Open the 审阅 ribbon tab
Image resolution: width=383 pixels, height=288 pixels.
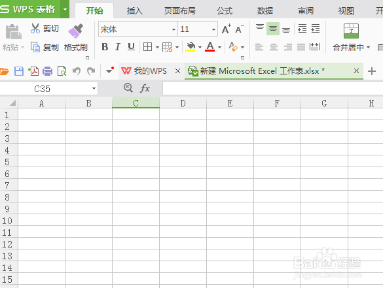[306, 10]
